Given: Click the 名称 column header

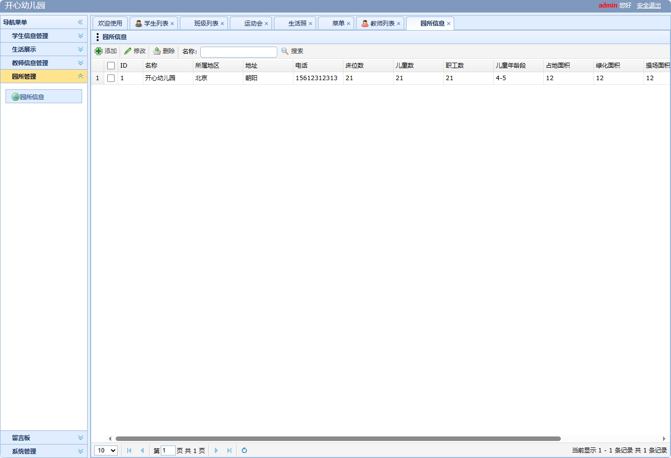Looking at the screenshot, I should (168, 66).
